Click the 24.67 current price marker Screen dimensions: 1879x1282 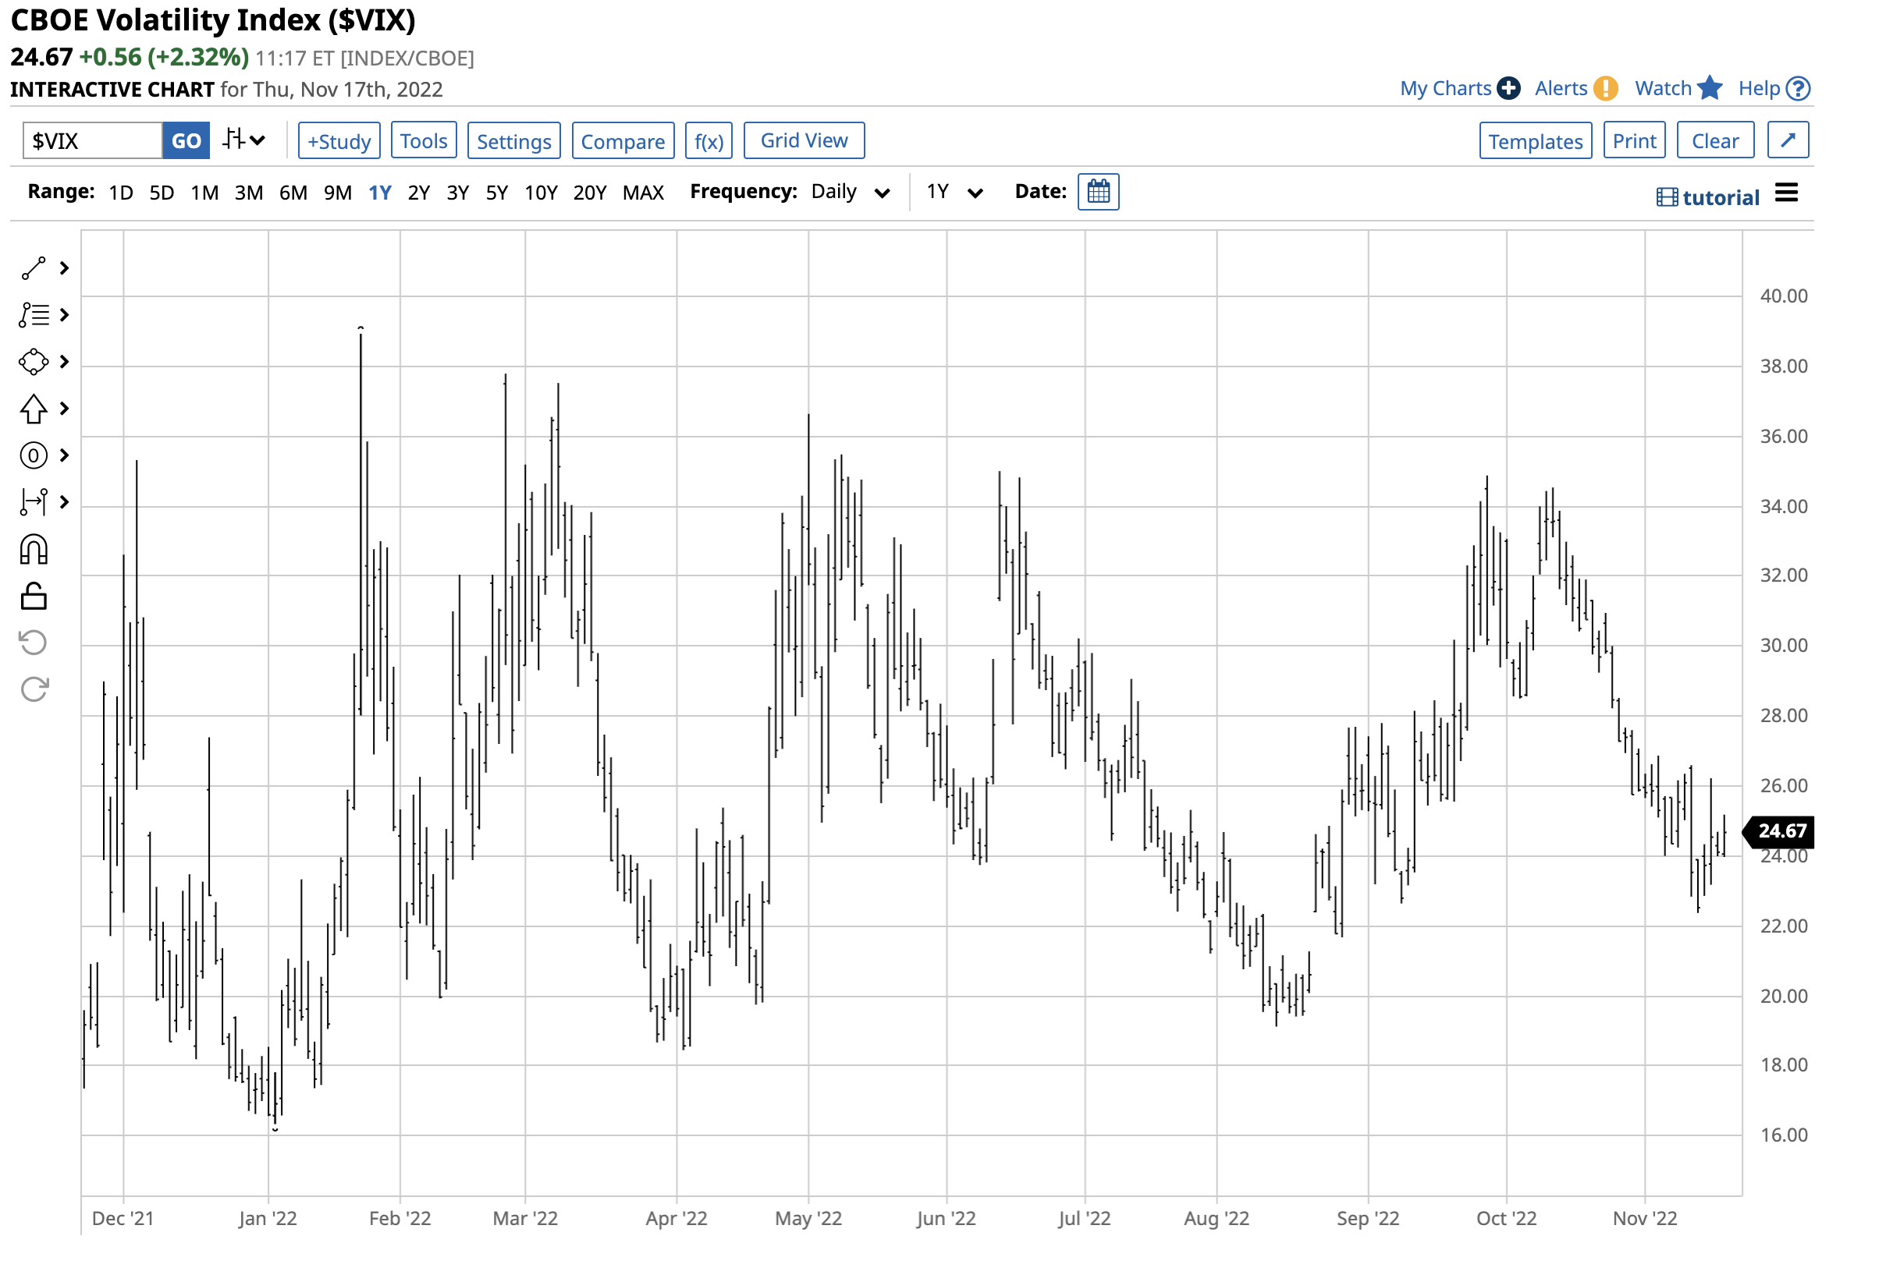coord(1781,831)
